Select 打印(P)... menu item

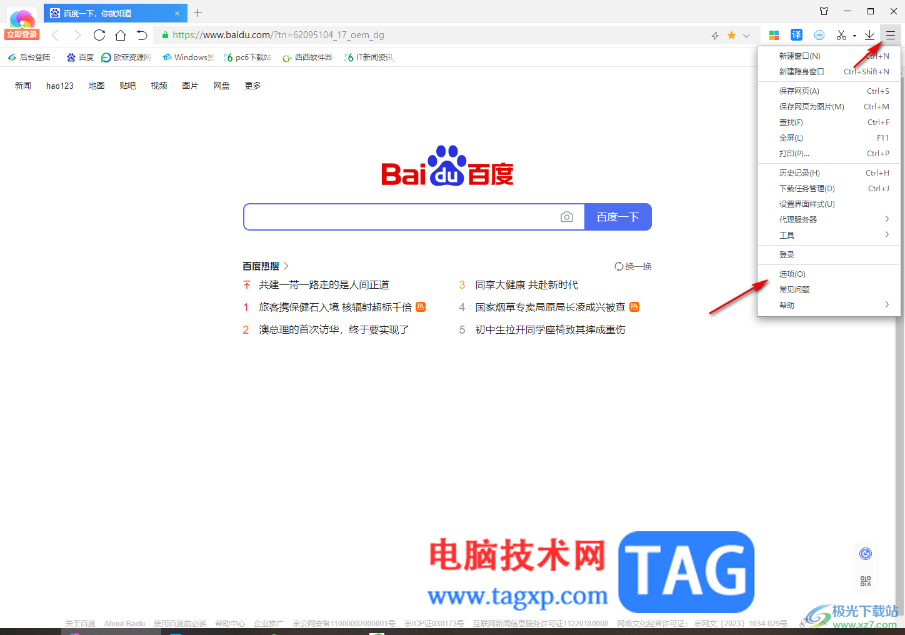point(829,154)
